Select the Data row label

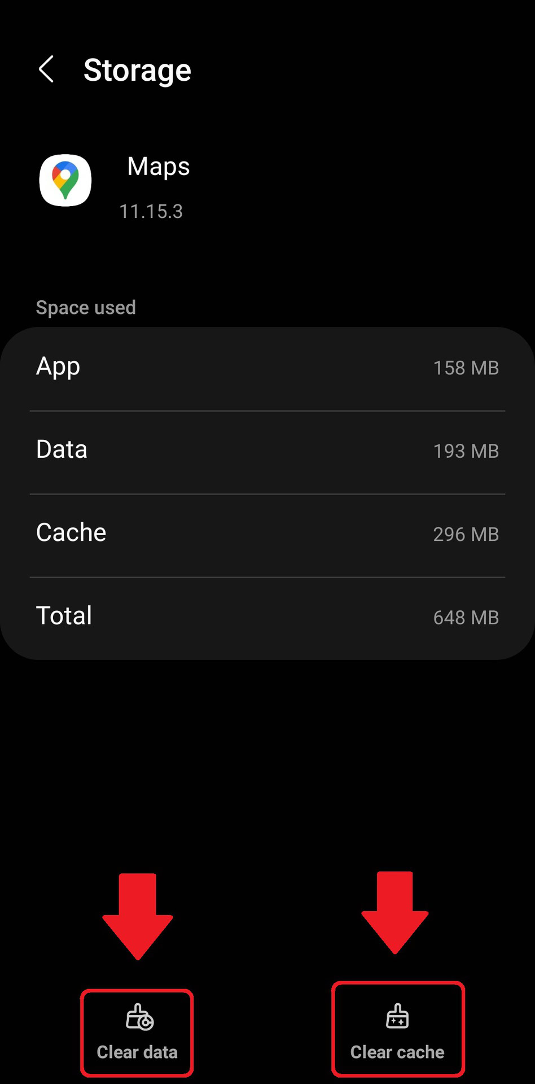62,450
